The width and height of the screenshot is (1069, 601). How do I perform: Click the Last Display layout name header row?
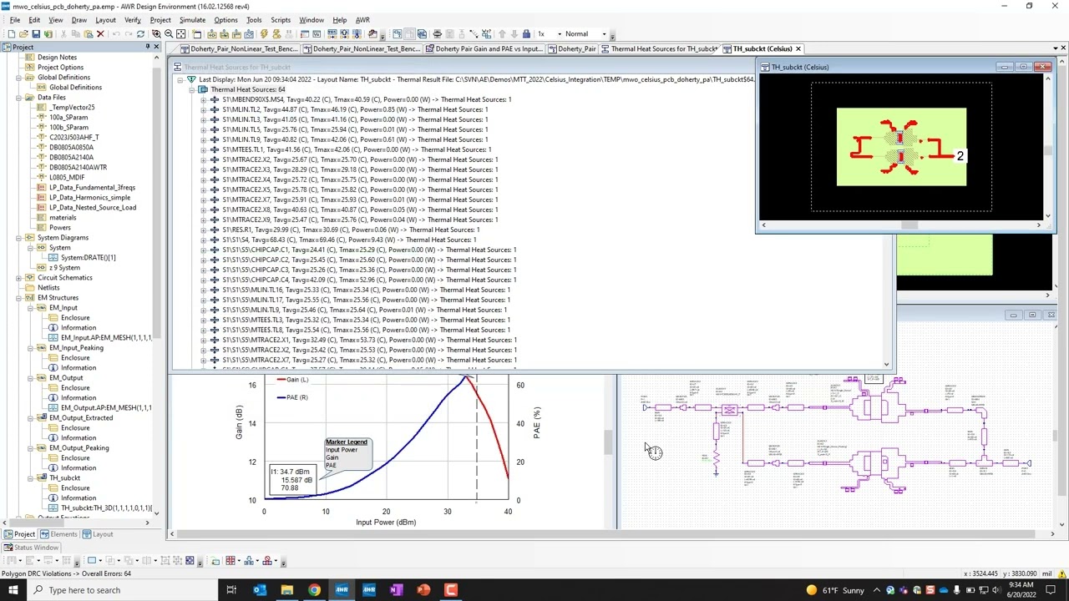(476, 79)
